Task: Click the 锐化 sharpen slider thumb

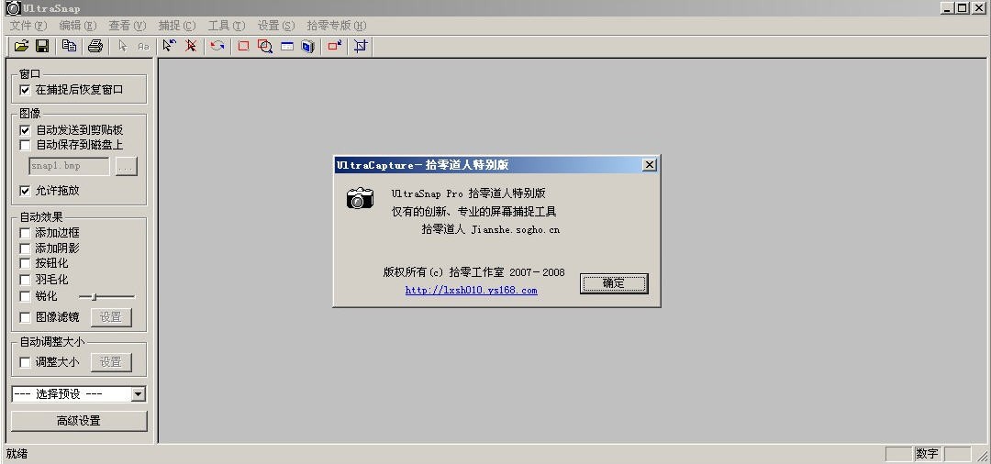Action: click(x=95, y=297)
